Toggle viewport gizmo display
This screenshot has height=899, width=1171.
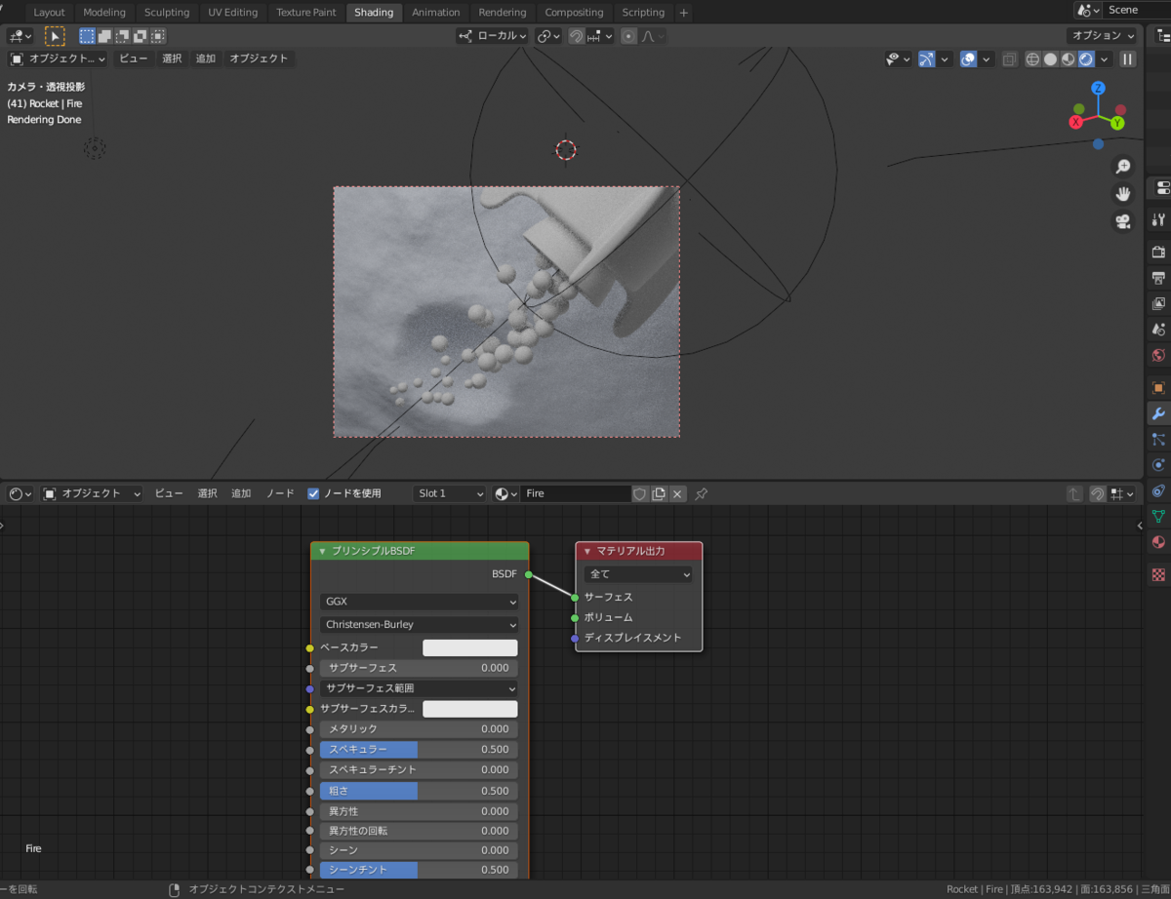927,59
